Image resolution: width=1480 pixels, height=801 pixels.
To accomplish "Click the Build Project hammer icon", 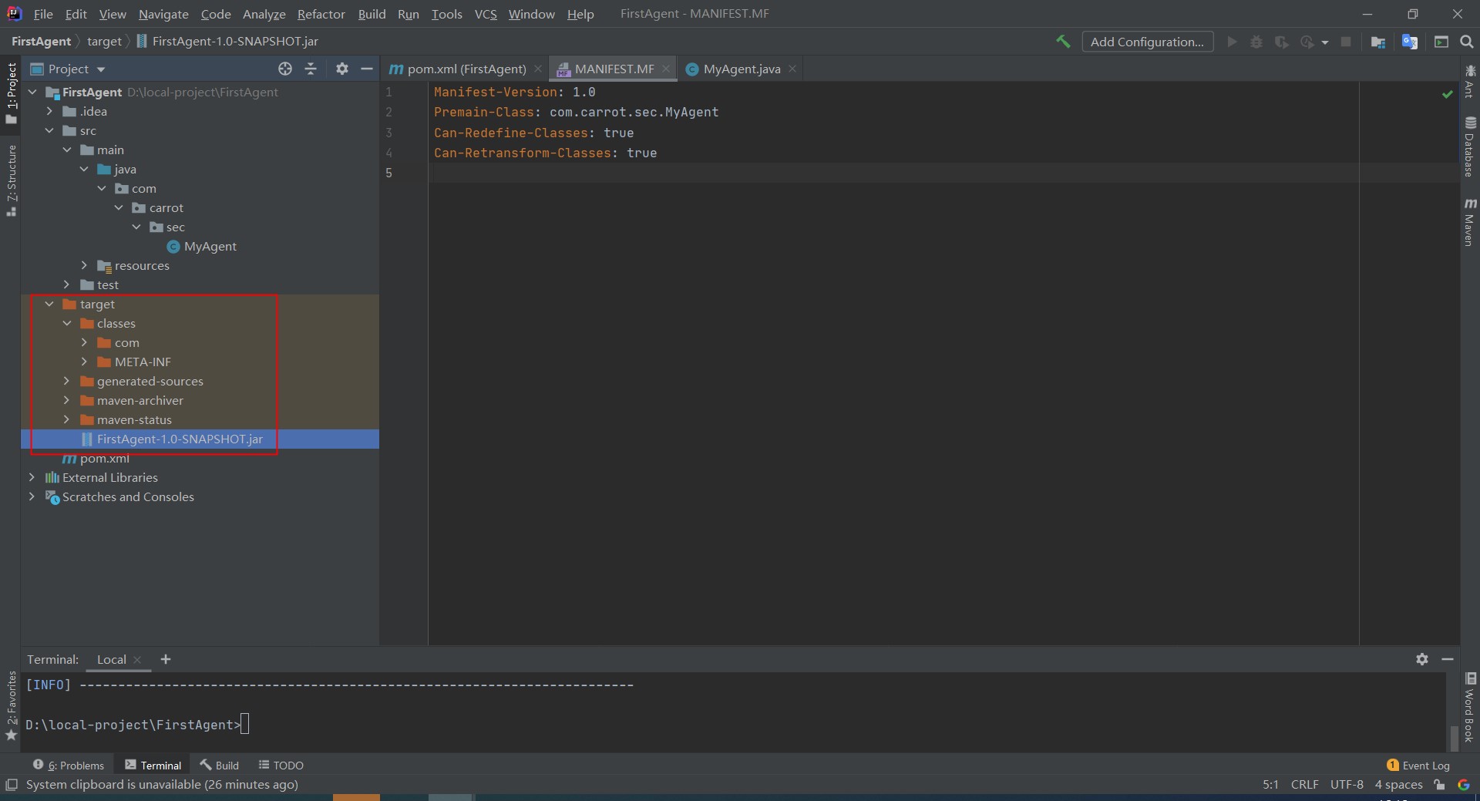I will pos(1063,42).
